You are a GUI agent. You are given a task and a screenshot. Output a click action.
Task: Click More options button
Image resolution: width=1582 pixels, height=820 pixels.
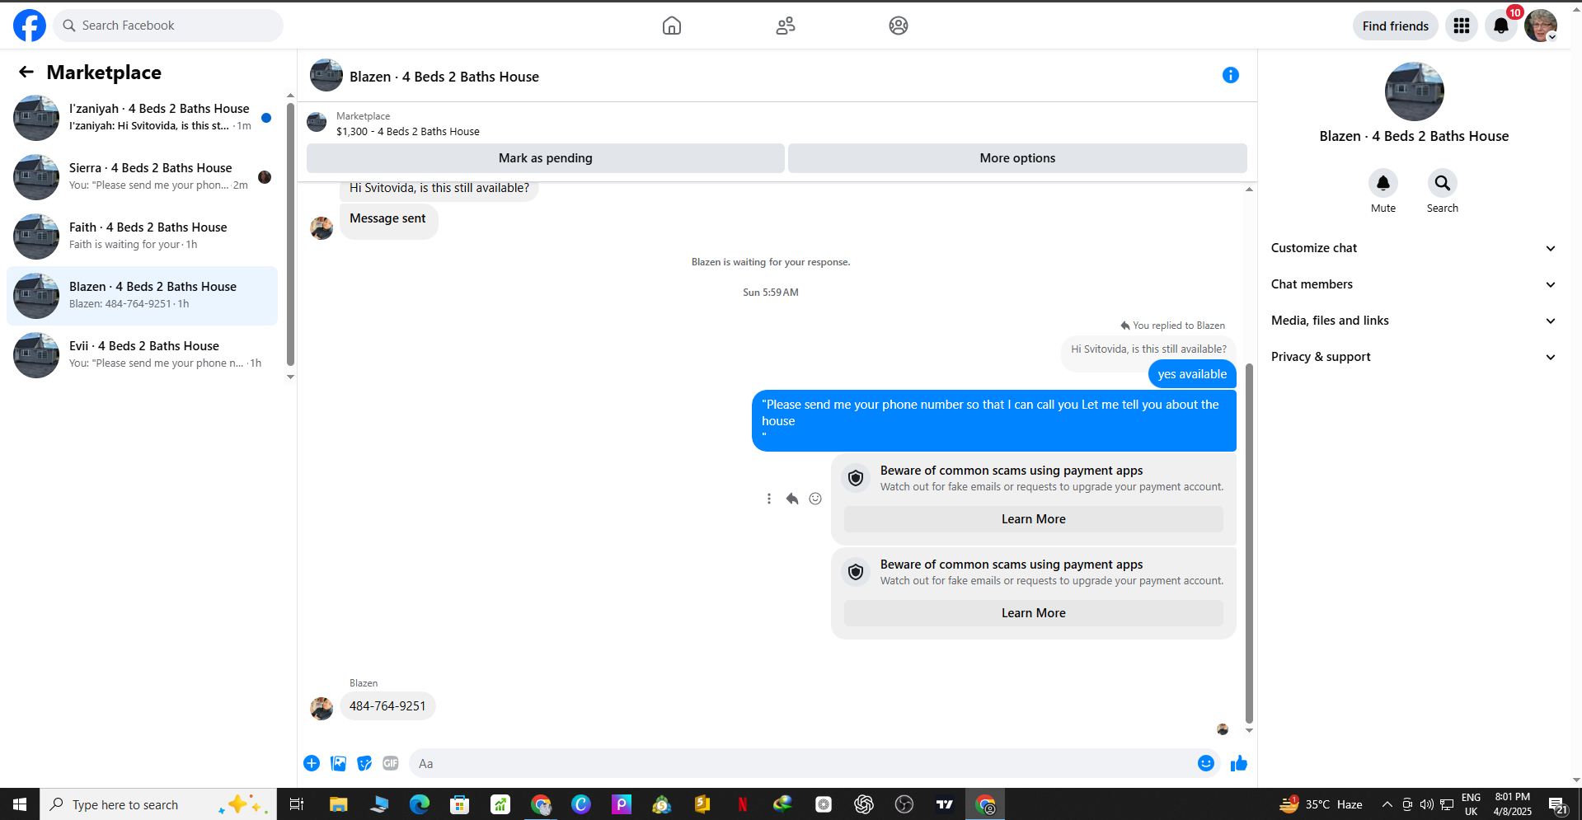click(x=1017, y=158)
